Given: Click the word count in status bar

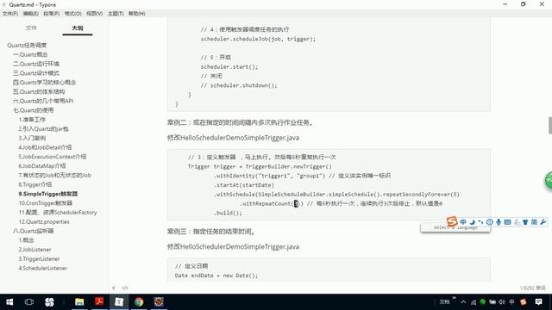Looking at the screenshot, I should pos(533,288).
